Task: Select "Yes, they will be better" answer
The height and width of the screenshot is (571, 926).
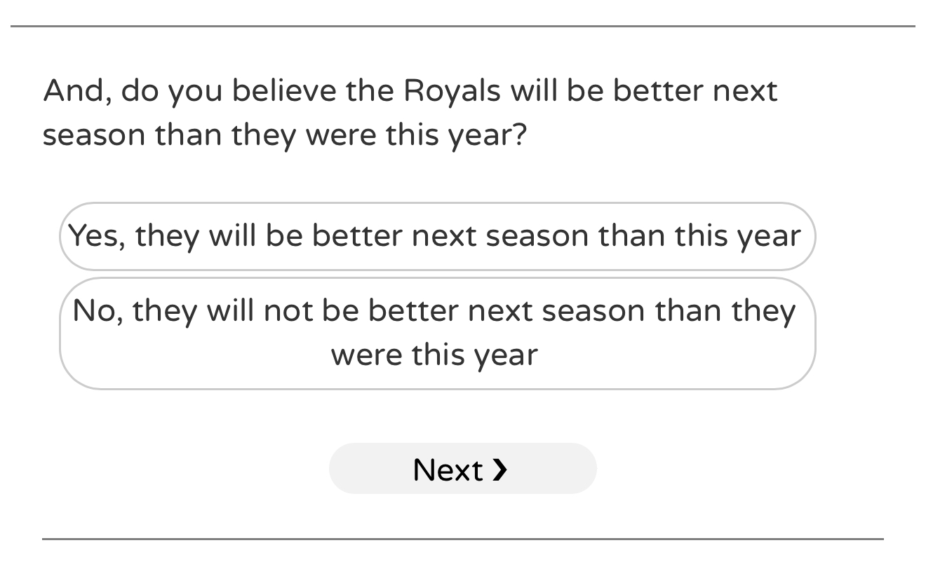Action: [436, 237]
